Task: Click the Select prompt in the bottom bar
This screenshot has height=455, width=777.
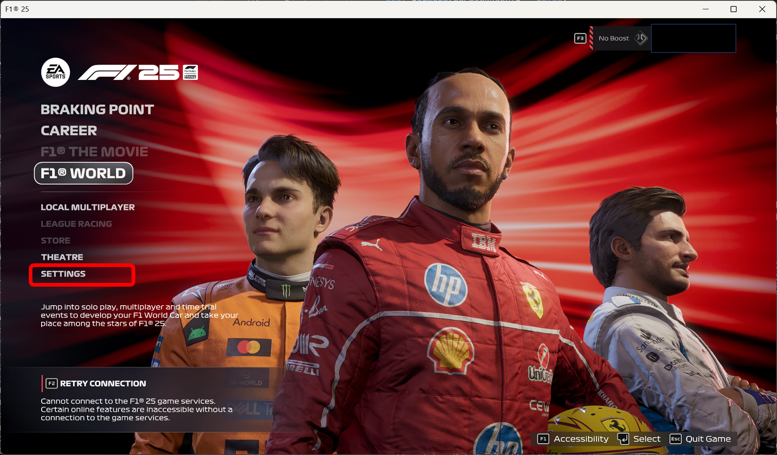Action: coord(647,439)
